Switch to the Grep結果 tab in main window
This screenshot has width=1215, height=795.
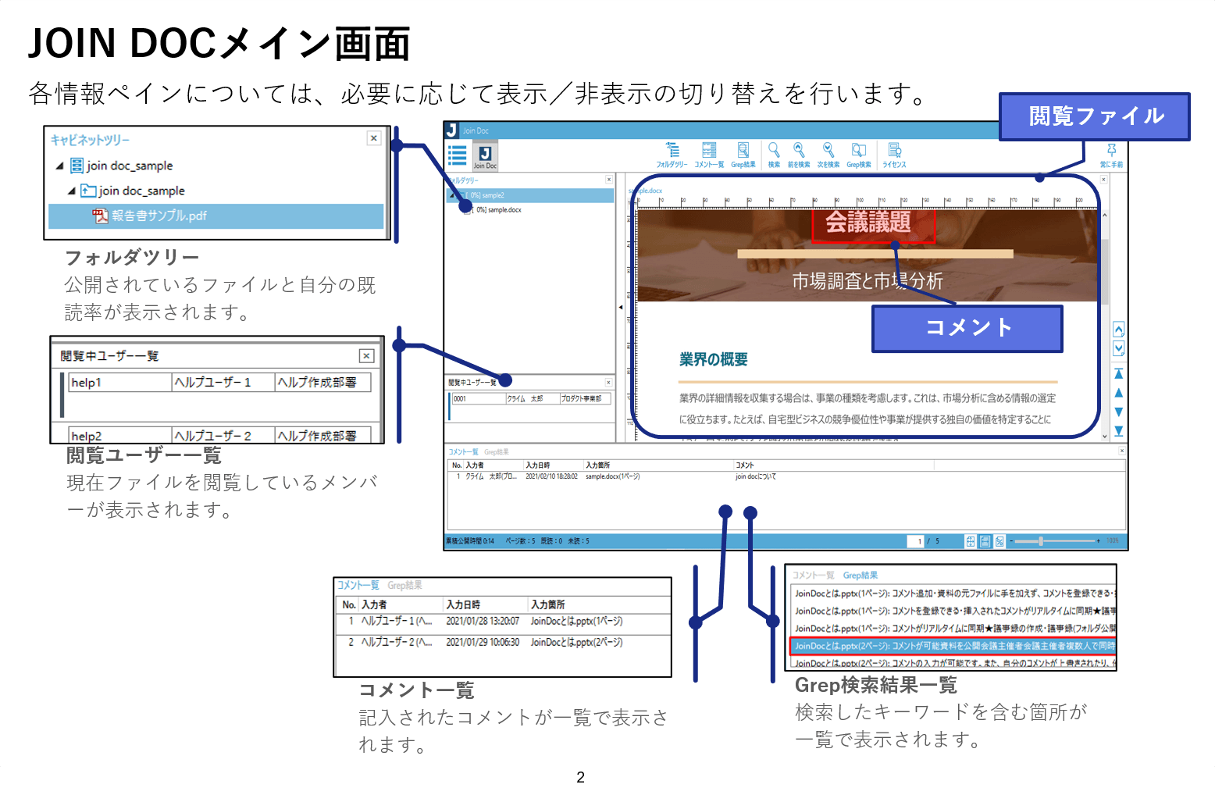pos(496,452)
